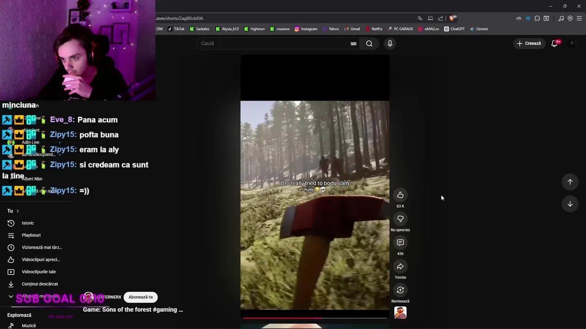586x329 pixels.
Task: Click the Short title 'Game: Sons of the forest'
Action: click(x=133, y=310)
